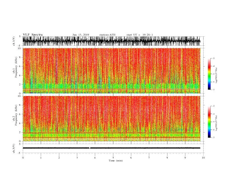Screen dimensions: 229x177
Task: Click the ch.3 bottom waveform trace
Action: (111, 148)
